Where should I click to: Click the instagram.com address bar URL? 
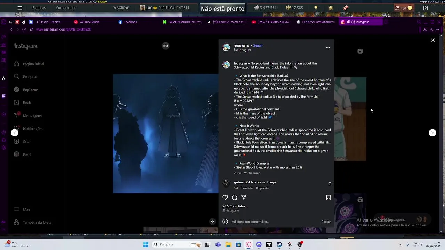pyautogui.click(x=64, y=30)
